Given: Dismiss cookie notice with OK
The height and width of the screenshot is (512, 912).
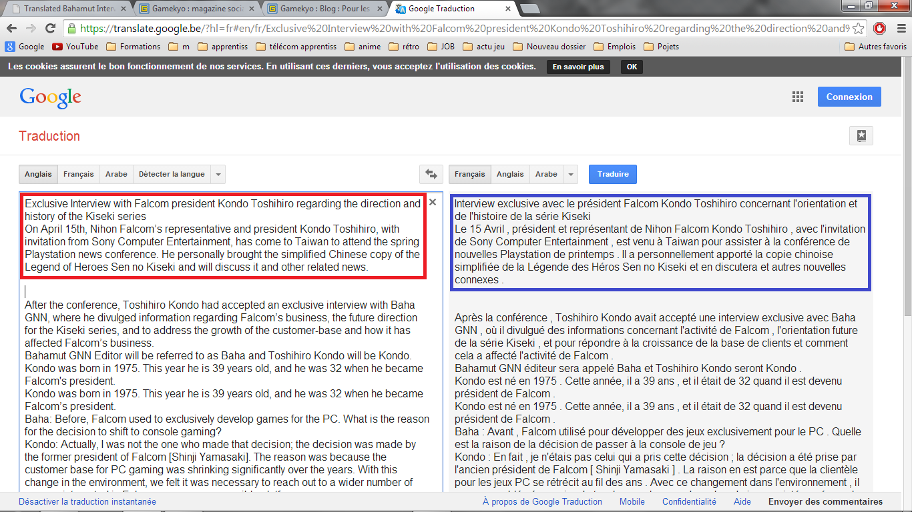Looking at the screenshot, I should point(632,67).
